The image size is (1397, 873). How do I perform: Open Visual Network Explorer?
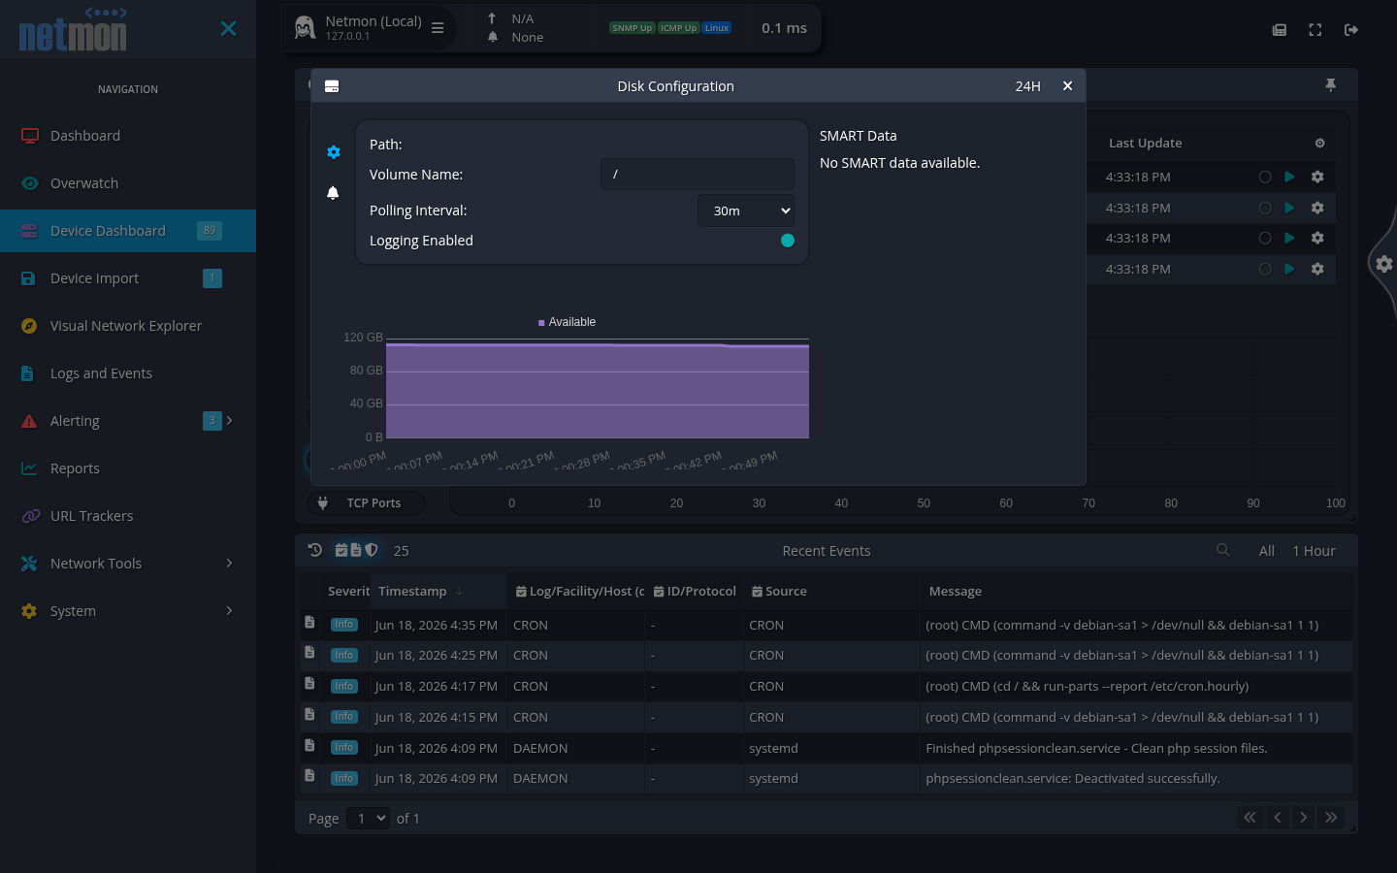pyautogui.click(x=128, y=326)
